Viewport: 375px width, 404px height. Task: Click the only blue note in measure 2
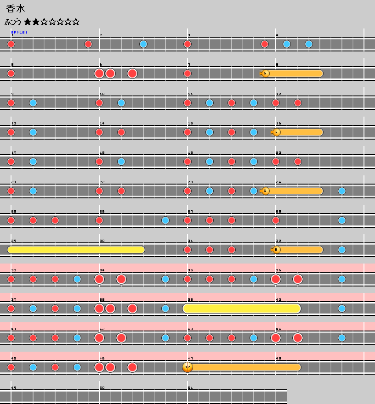coord(143,44)
